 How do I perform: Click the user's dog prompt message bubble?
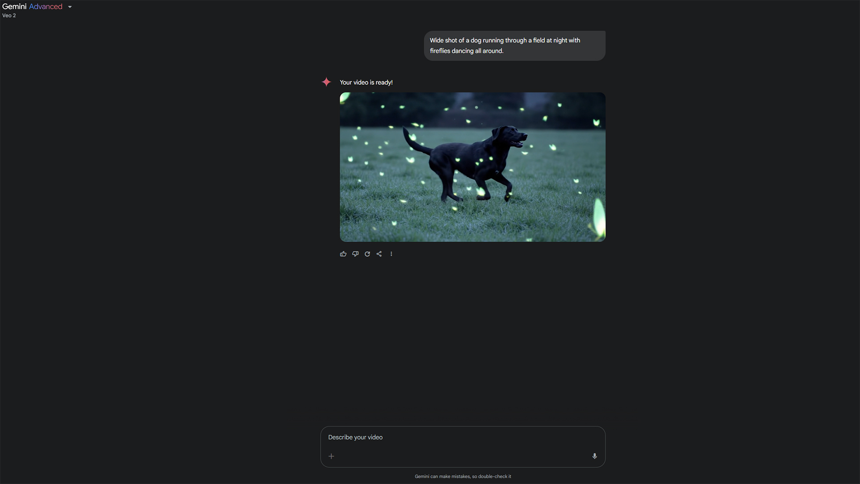[514, 46]
